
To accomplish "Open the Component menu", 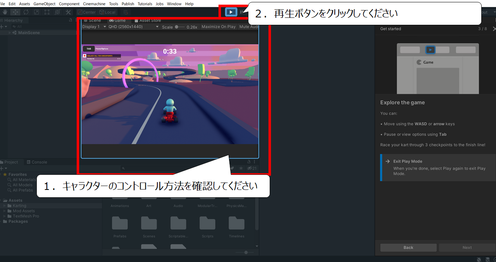I will (x=69, y=4).
